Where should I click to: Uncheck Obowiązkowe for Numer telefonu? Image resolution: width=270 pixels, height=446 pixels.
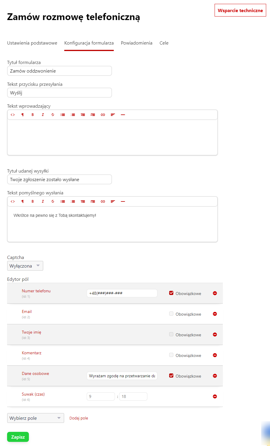[171, 293]
